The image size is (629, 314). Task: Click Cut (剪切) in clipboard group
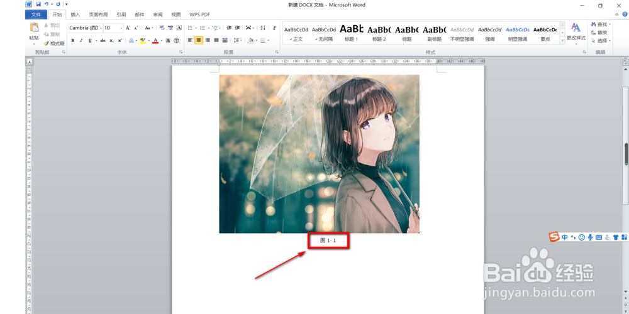click(x=52, y=26)
